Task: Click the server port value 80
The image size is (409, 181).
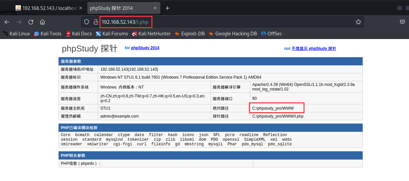Action: tap(254, 98)
